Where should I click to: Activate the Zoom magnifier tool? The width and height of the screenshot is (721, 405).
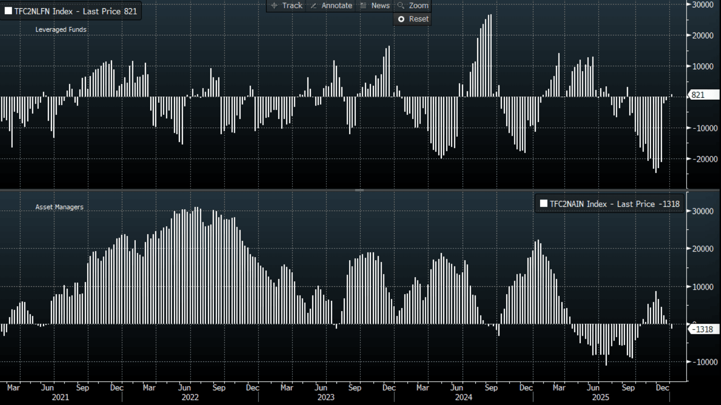(x=401, y=5)
